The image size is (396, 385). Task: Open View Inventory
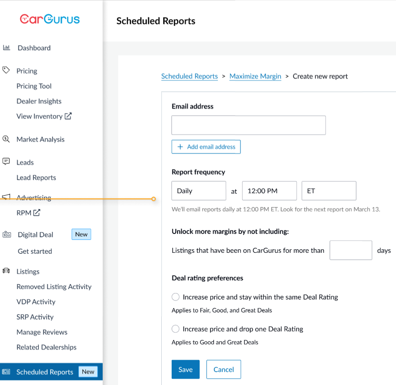[39, 116]
